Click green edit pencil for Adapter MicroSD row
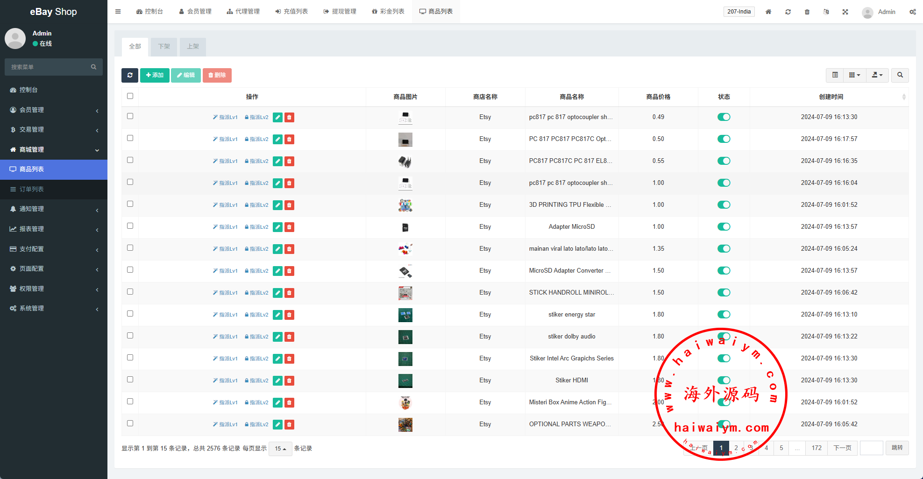This screenshot has width=923, height=479. (277, 227)
